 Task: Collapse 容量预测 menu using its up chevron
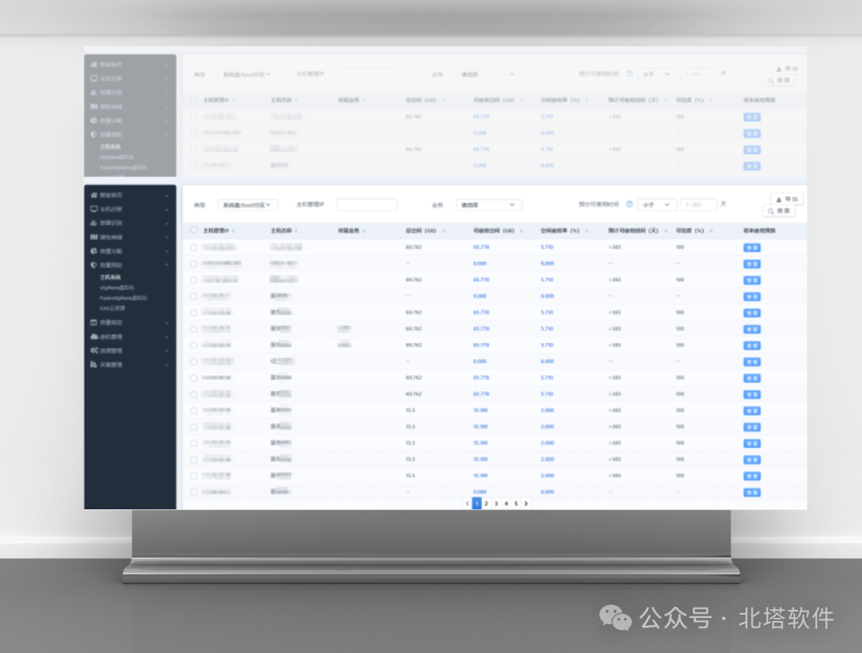(167, 265)
